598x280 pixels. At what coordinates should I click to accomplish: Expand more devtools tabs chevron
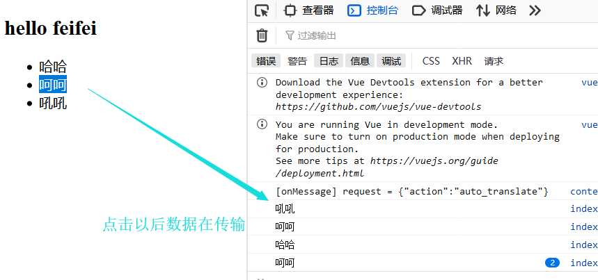[535, 10]
